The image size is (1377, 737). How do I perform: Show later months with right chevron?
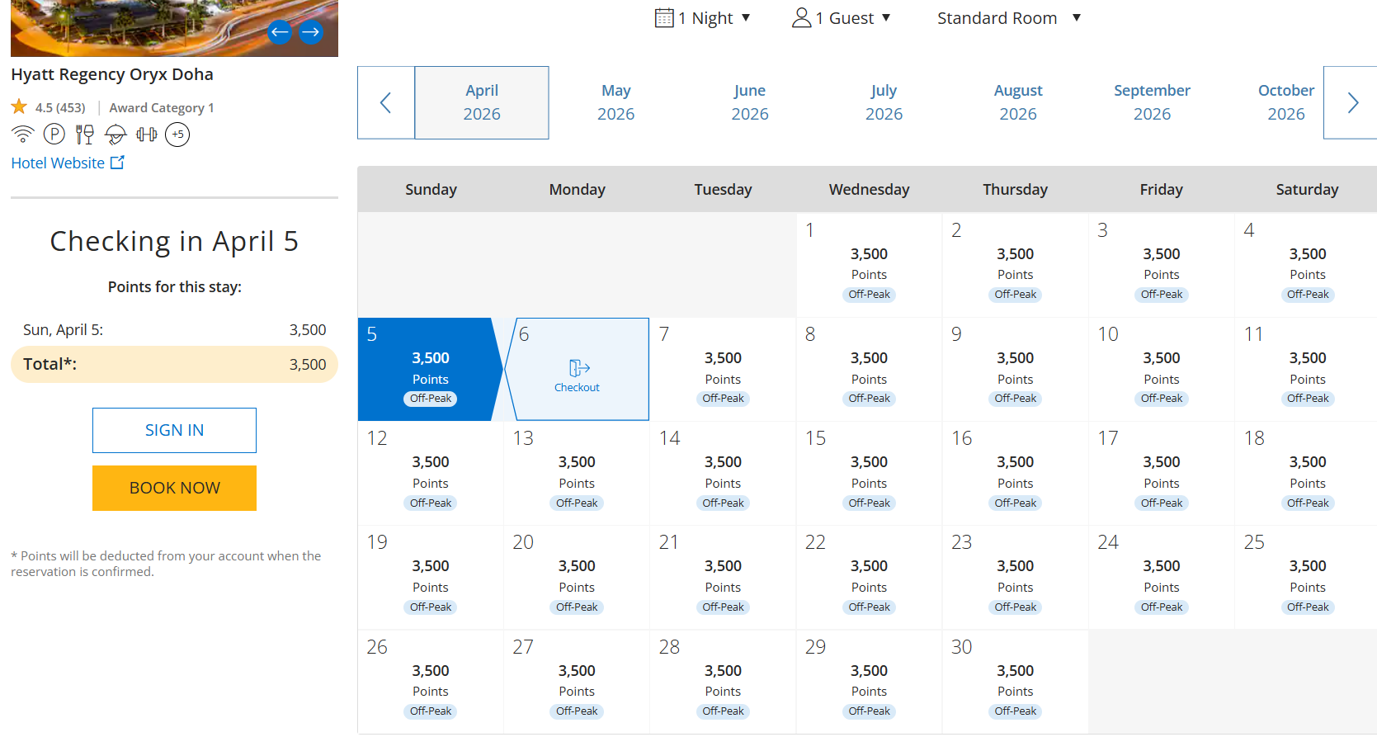click(x=1352, y=102)
